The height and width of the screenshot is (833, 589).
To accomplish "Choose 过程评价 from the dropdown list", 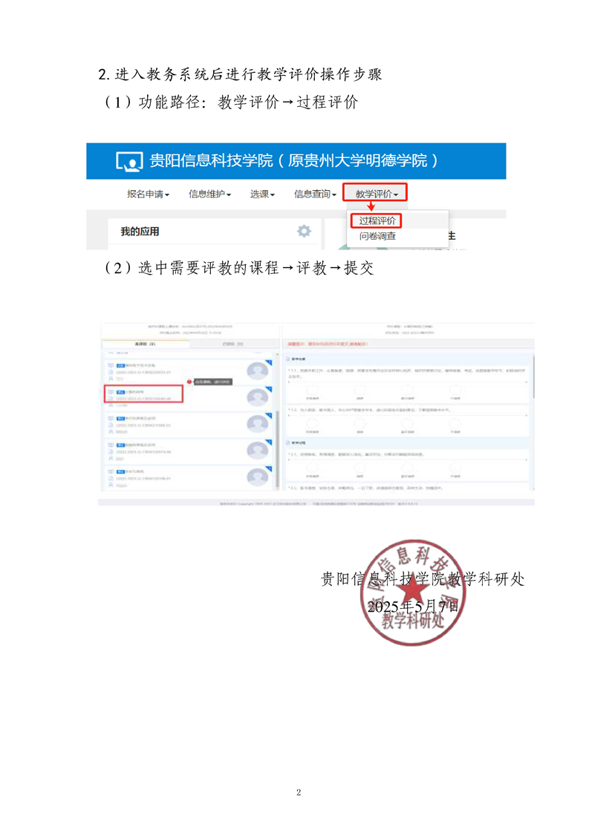I will [376, 220].
